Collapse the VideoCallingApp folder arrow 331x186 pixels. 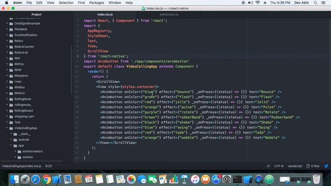point(7,128)
